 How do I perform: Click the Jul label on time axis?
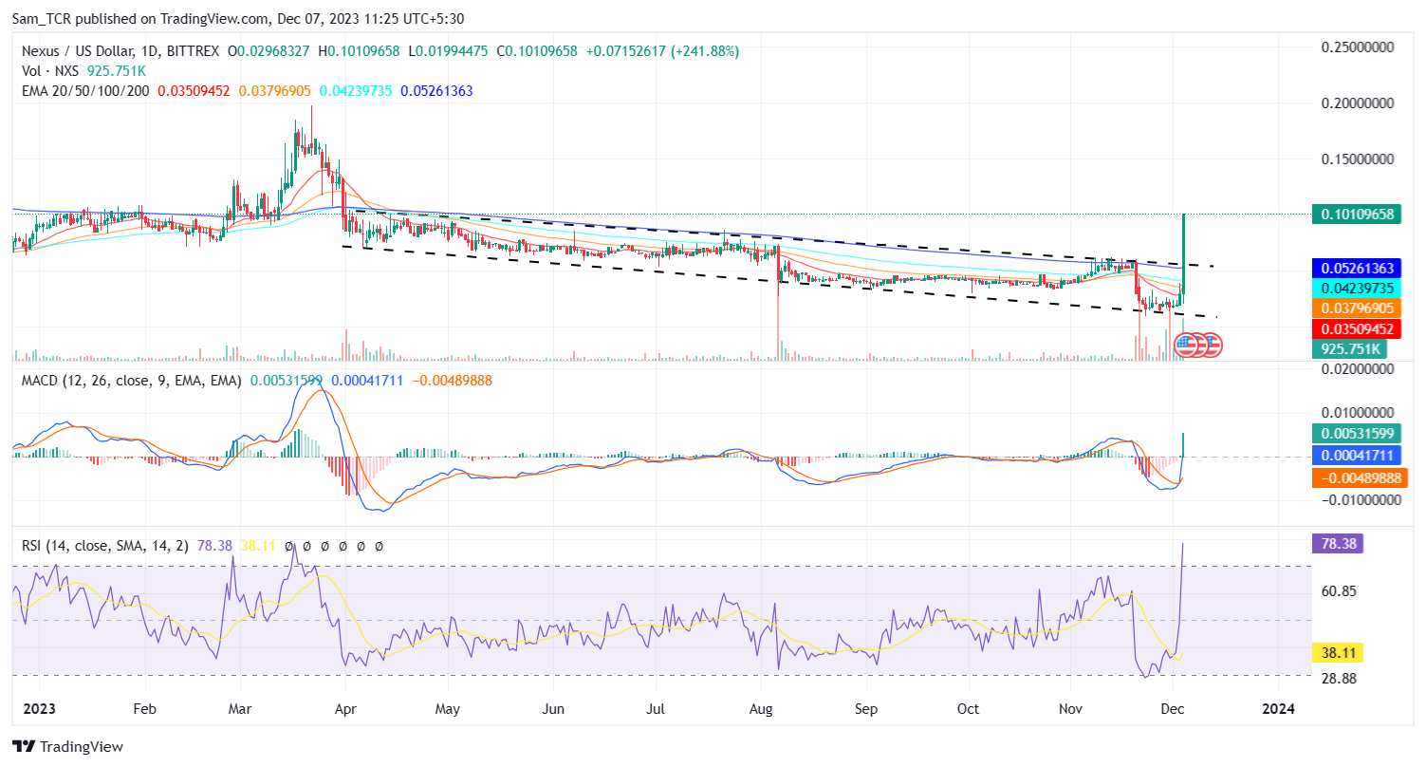(x=656, y=708)
